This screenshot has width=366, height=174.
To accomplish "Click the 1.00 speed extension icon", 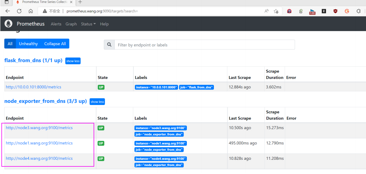I will [x=312, y=12].
